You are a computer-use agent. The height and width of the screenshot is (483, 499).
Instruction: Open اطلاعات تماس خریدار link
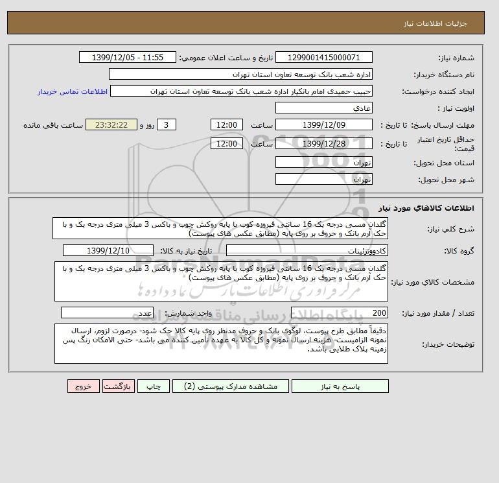73,91
